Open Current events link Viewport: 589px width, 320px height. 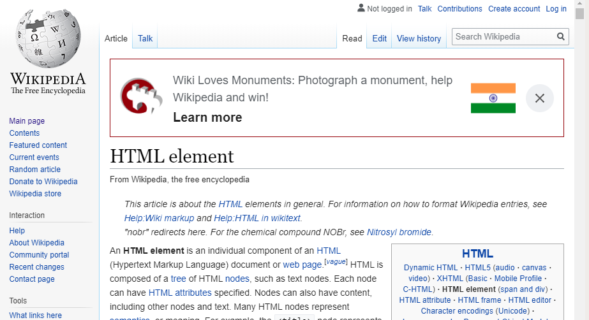[34, 157]
